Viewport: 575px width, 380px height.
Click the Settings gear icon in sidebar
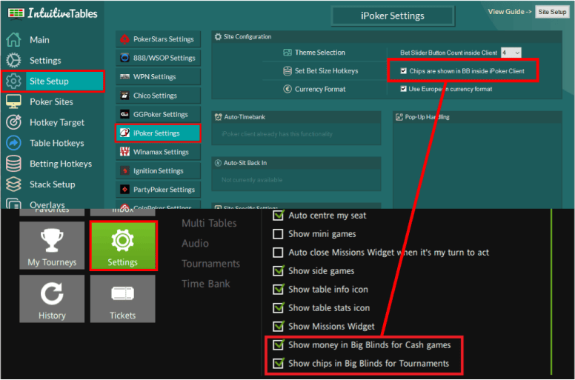pyautogui.click(x=13, y=61)
